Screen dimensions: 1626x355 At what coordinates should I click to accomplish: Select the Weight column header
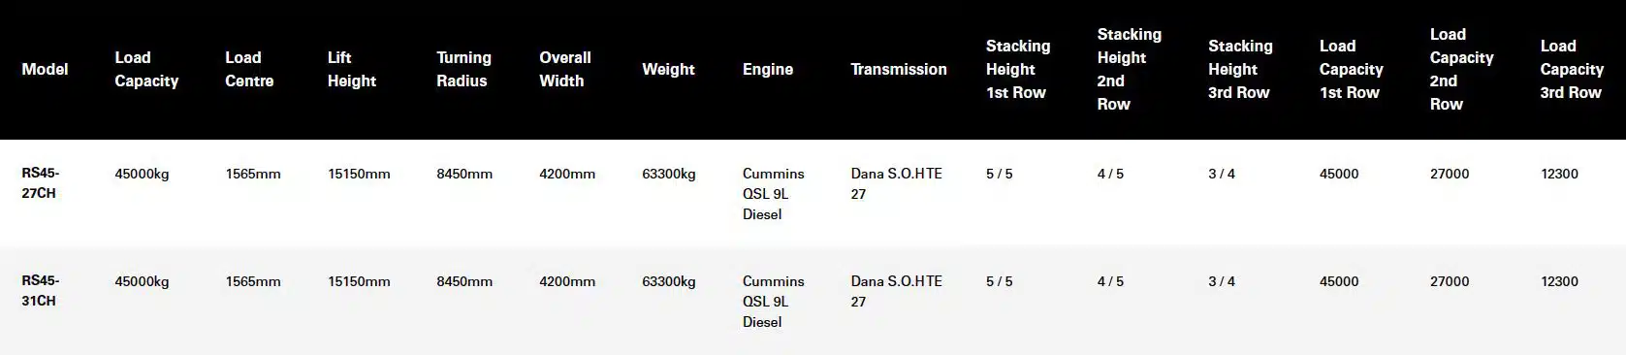pos(668,69)
